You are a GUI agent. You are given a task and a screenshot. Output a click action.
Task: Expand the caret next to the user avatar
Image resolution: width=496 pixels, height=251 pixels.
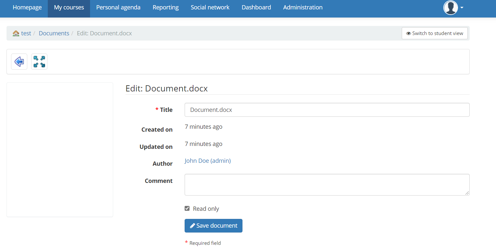point(462,8)
